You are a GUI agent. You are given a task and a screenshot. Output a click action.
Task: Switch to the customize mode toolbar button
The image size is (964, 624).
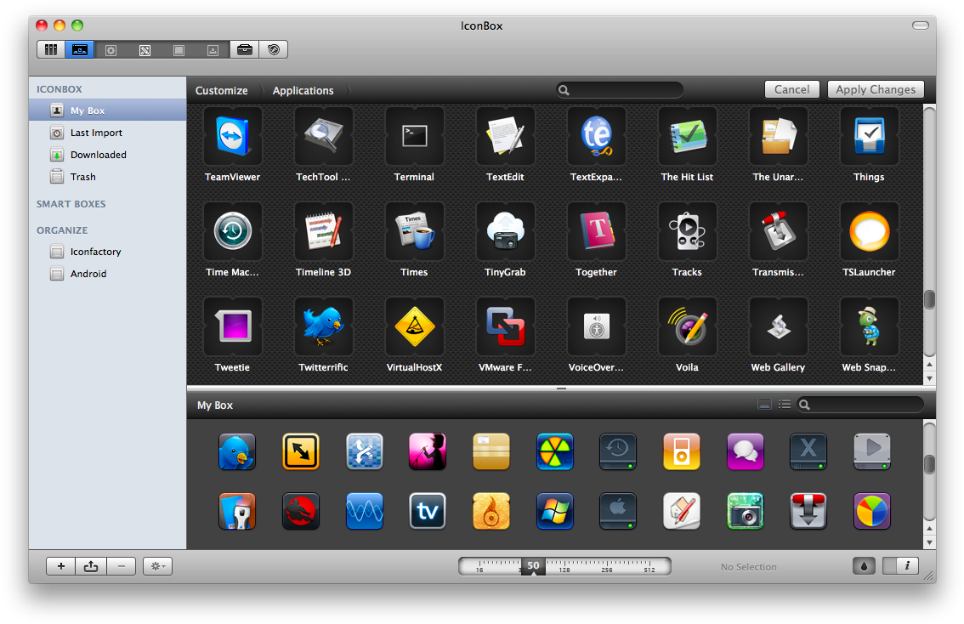[80, 50]
